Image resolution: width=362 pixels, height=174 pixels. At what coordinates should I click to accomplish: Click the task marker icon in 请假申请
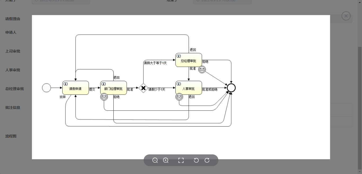[65, 84]
